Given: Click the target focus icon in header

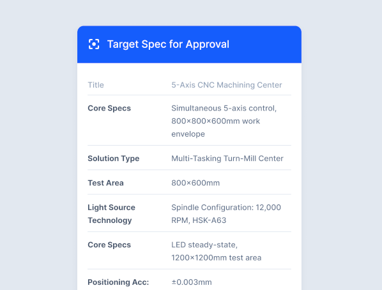Looking at the screenshot, I should click(94, 44).
